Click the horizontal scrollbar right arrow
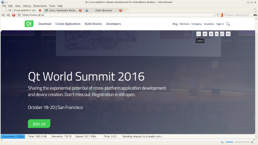258x145 pixels. coord(254,140)
